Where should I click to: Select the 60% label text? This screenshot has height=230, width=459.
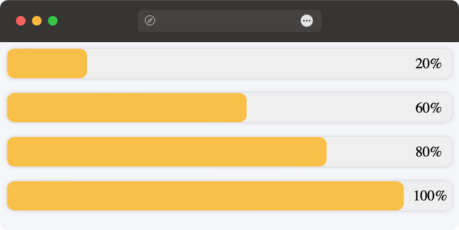428,108
